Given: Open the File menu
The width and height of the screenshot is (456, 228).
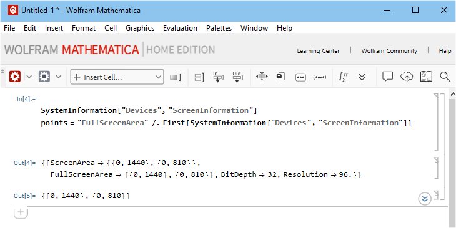Looking at the screenshot, I should (9, 28).
